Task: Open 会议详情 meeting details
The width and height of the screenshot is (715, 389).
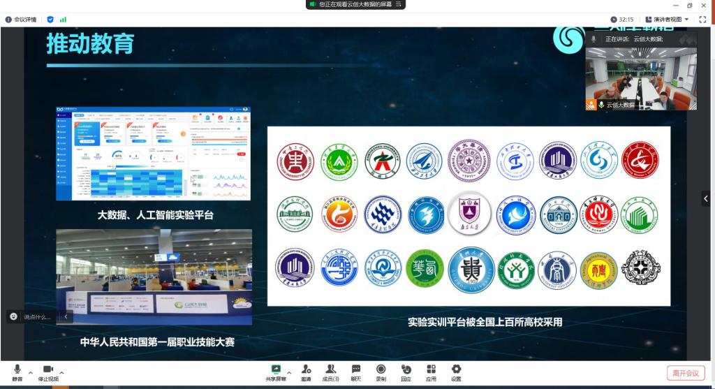Action: (x=21, y=20)
